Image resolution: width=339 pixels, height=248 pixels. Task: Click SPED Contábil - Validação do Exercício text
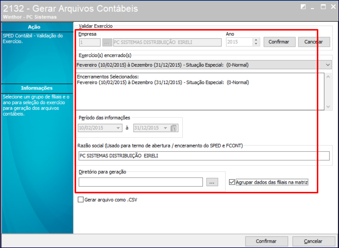pos(33,39)
